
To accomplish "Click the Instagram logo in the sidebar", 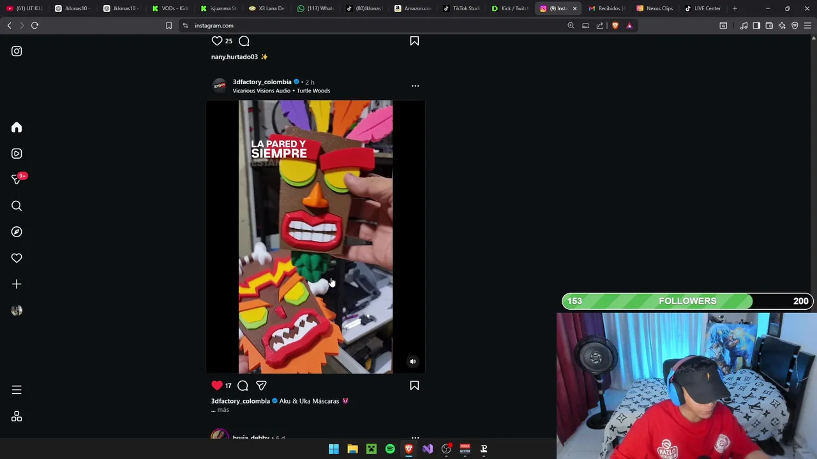I will tap(17, 51).
